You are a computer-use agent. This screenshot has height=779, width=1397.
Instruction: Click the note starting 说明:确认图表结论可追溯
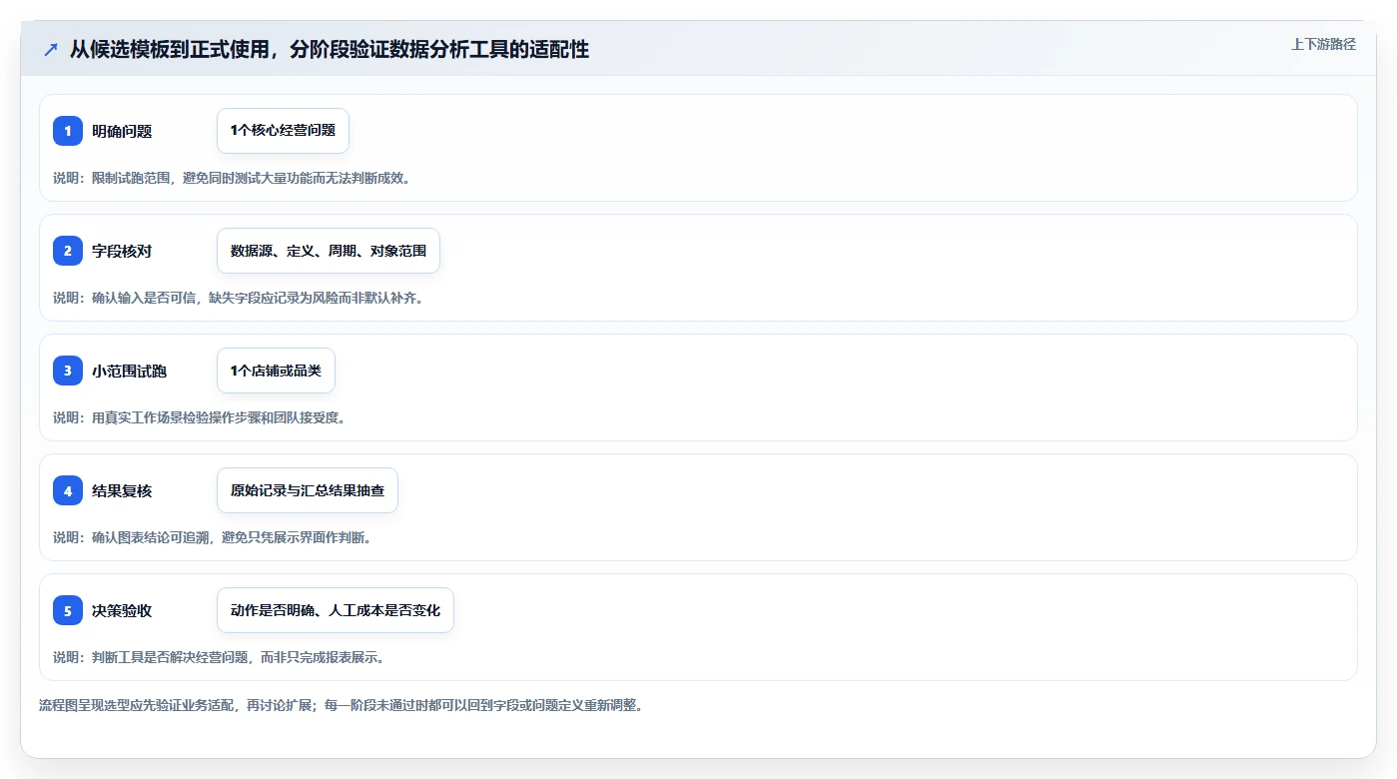pos(212,537)
